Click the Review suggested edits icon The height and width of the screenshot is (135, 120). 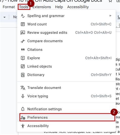[23, 33]
